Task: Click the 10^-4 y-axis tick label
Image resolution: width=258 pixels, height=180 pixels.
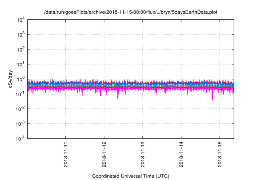Action: click(x=20, y=139)
